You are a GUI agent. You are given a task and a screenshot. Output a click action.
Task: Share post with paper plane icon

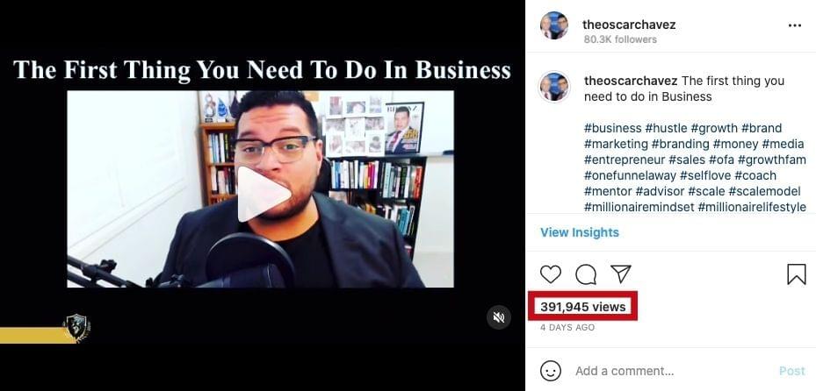[x=621, y=274]
